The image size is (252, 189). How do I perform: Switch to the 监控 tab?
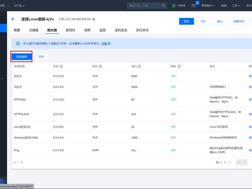click(103, 30)
